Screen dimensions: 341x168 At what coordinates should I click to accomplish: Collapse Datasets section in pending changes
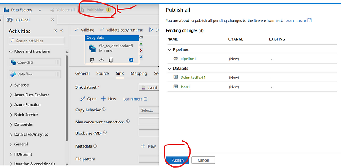click(x=170, y=68)
